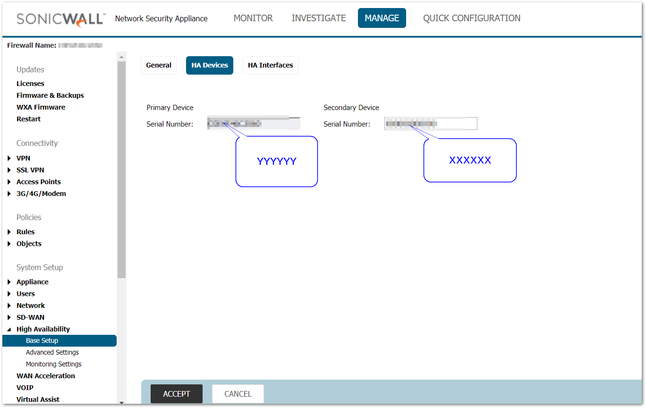Click the Secondary Device Serial Number field
The height and width of the screenshot is (408, 646).
tap(431, 124)
